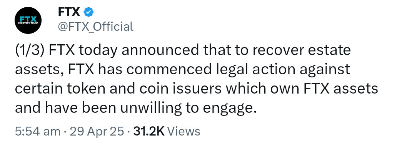
Task: Click the 29 Apr 25 post date
Action: point(97,131)
